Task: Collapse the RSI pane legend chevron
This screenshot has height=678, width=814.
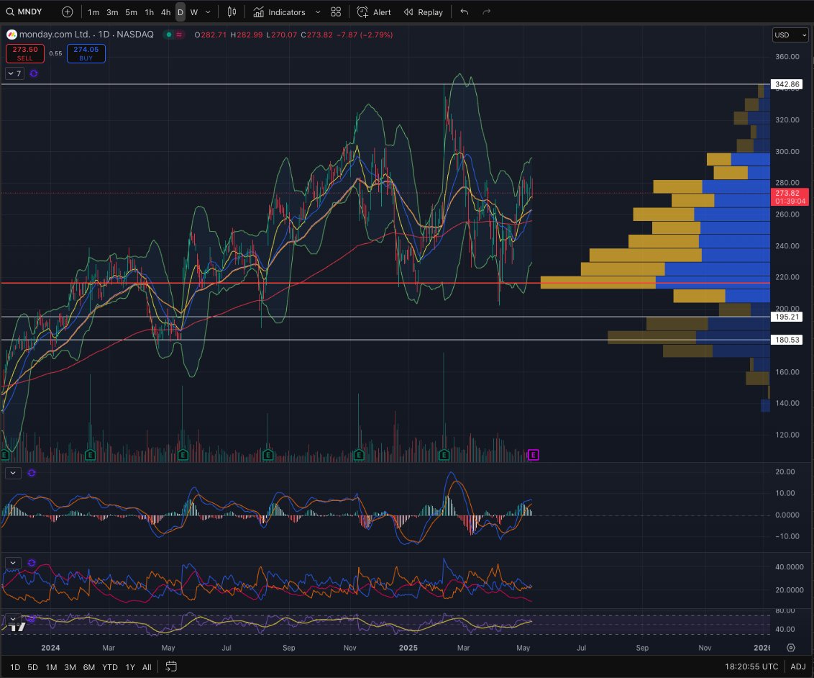Action: (13, 619)
